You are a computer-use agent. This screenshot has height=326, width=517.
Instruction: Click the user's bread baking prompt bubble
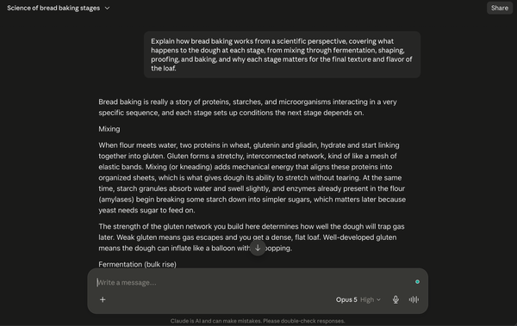(x=282, y=55)
